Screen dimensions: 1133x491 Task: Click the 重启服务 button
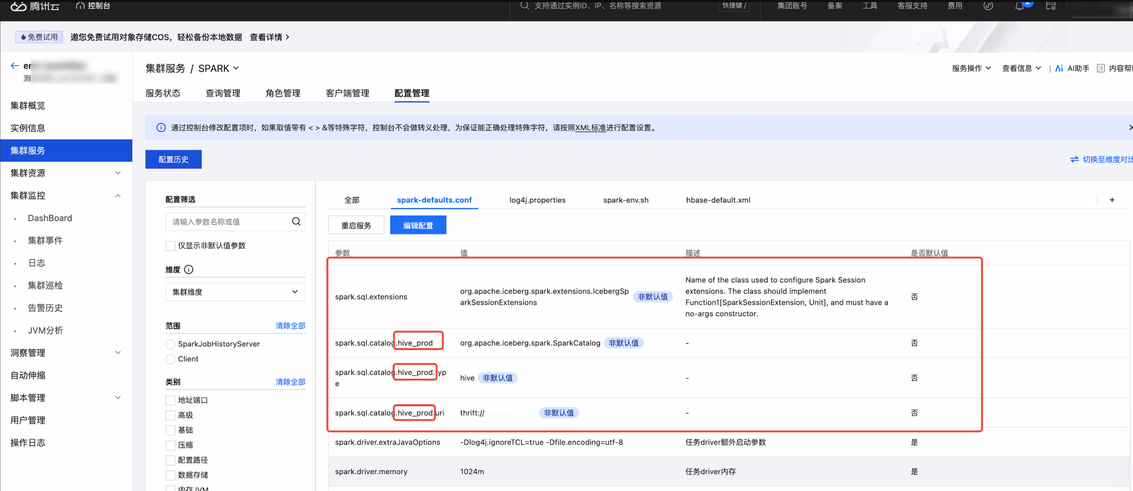click(356, 225)
